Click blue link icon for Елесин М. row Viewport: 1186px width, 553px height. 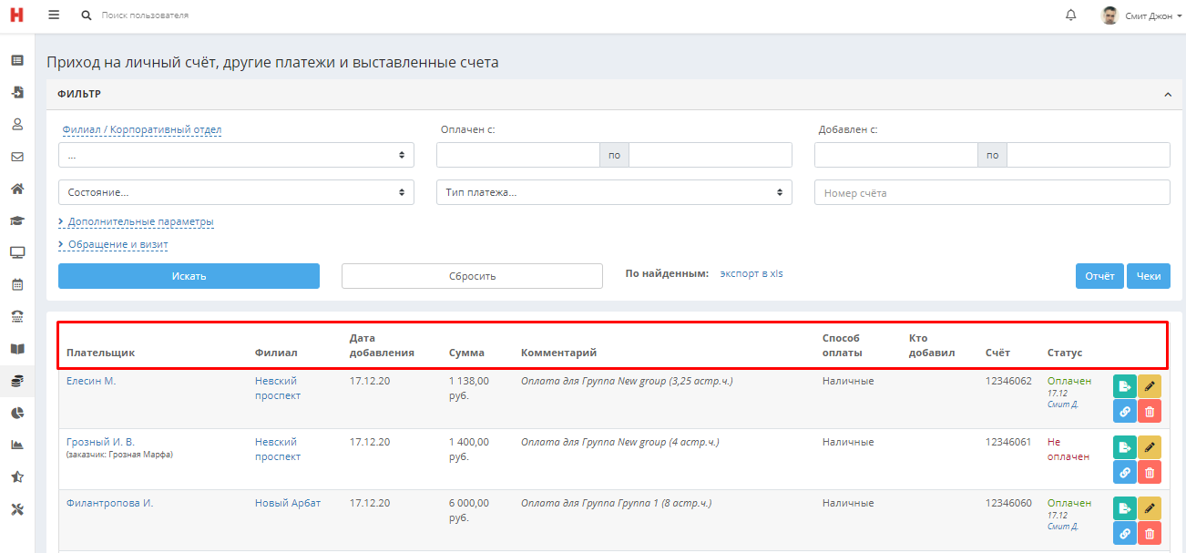(x=1124, y=412)
